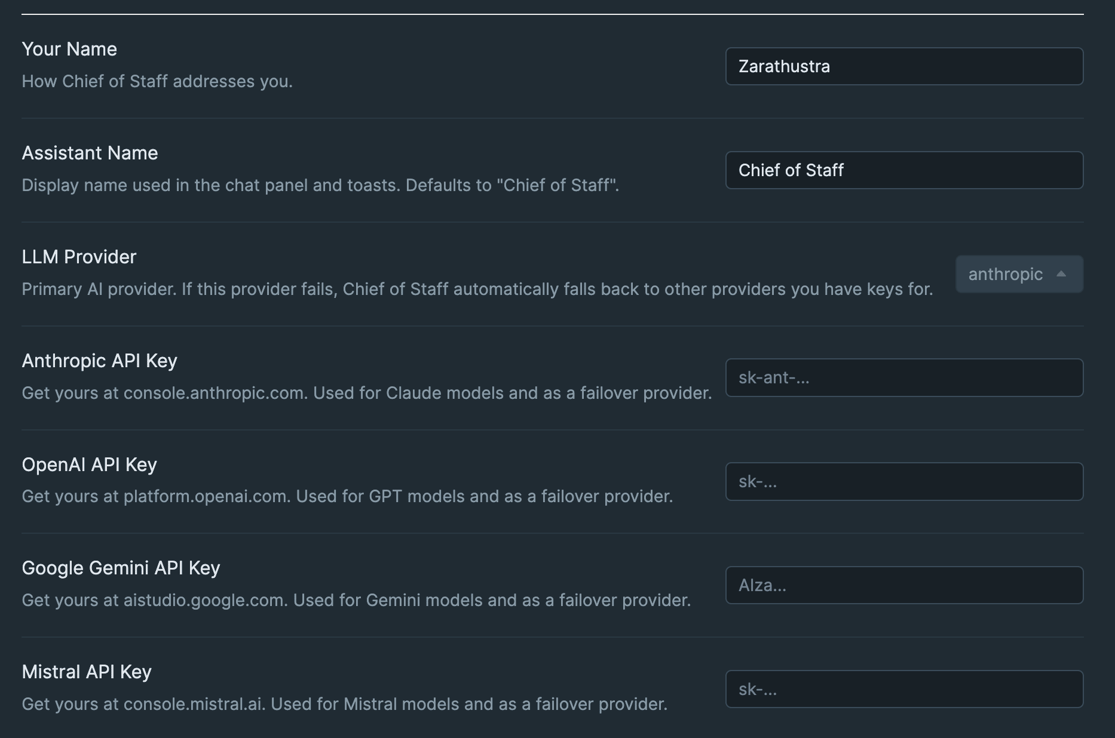
Task: Click the Mistral API Key input field
Action: pos(903,689)
